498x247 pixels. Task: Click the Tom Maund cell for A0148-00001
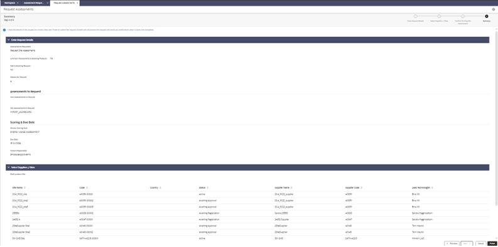418,226
